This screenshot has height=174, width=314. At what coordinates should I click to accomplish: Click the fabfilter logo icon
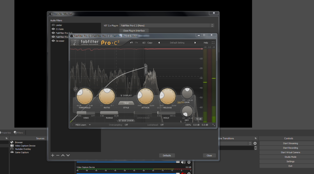75,42
